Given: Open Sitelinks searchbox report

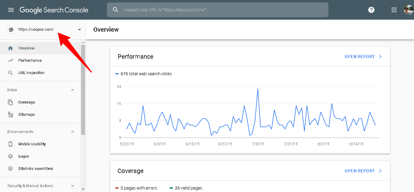Looking at the screenshot, I should [40, 169].
